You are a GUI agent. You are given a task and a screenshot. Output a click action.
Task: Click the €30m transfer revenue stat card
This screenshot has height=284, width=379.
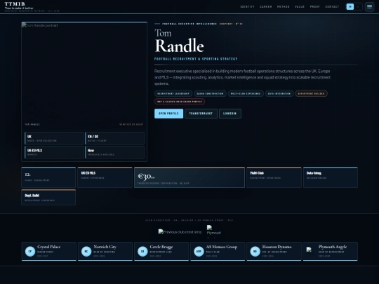coord(189,177)
